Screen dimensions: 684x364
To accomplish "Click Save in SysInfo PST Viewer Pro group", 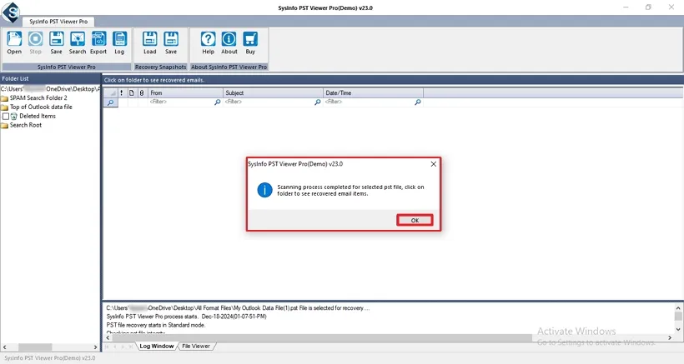I will click(x=56, y=42).
